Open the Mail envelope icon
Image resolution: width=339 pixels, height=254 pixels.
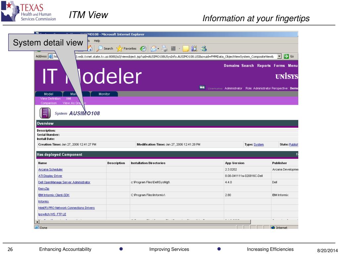coord(154,49)
